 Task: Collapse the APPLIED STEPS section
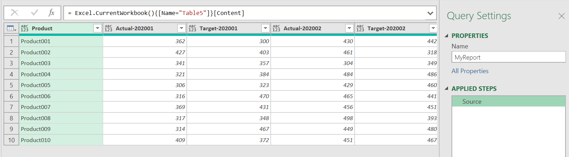tap(447, 89)
